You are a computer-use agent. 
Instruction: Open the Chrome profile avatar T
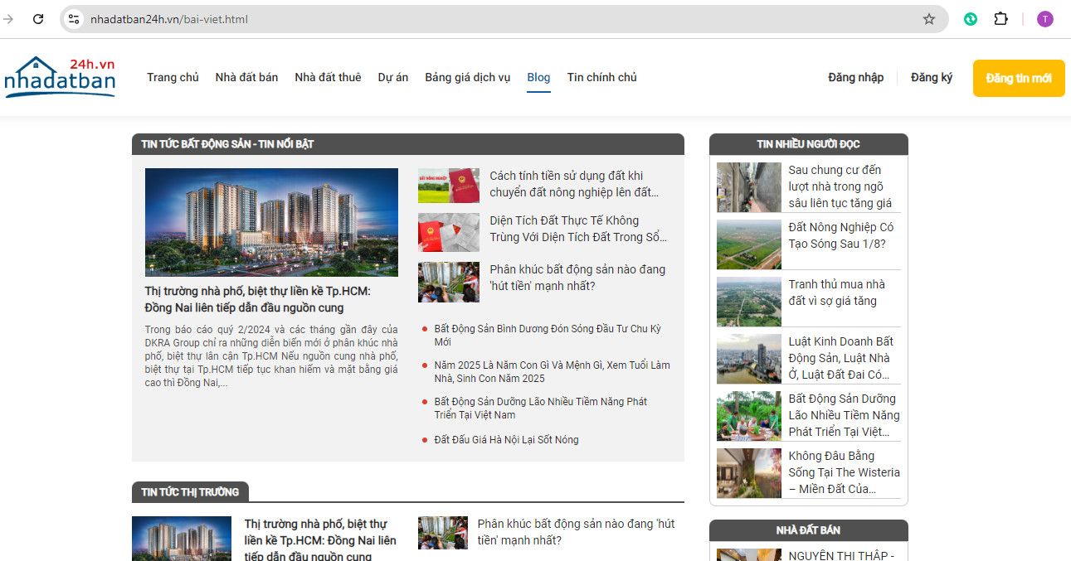1045,19
